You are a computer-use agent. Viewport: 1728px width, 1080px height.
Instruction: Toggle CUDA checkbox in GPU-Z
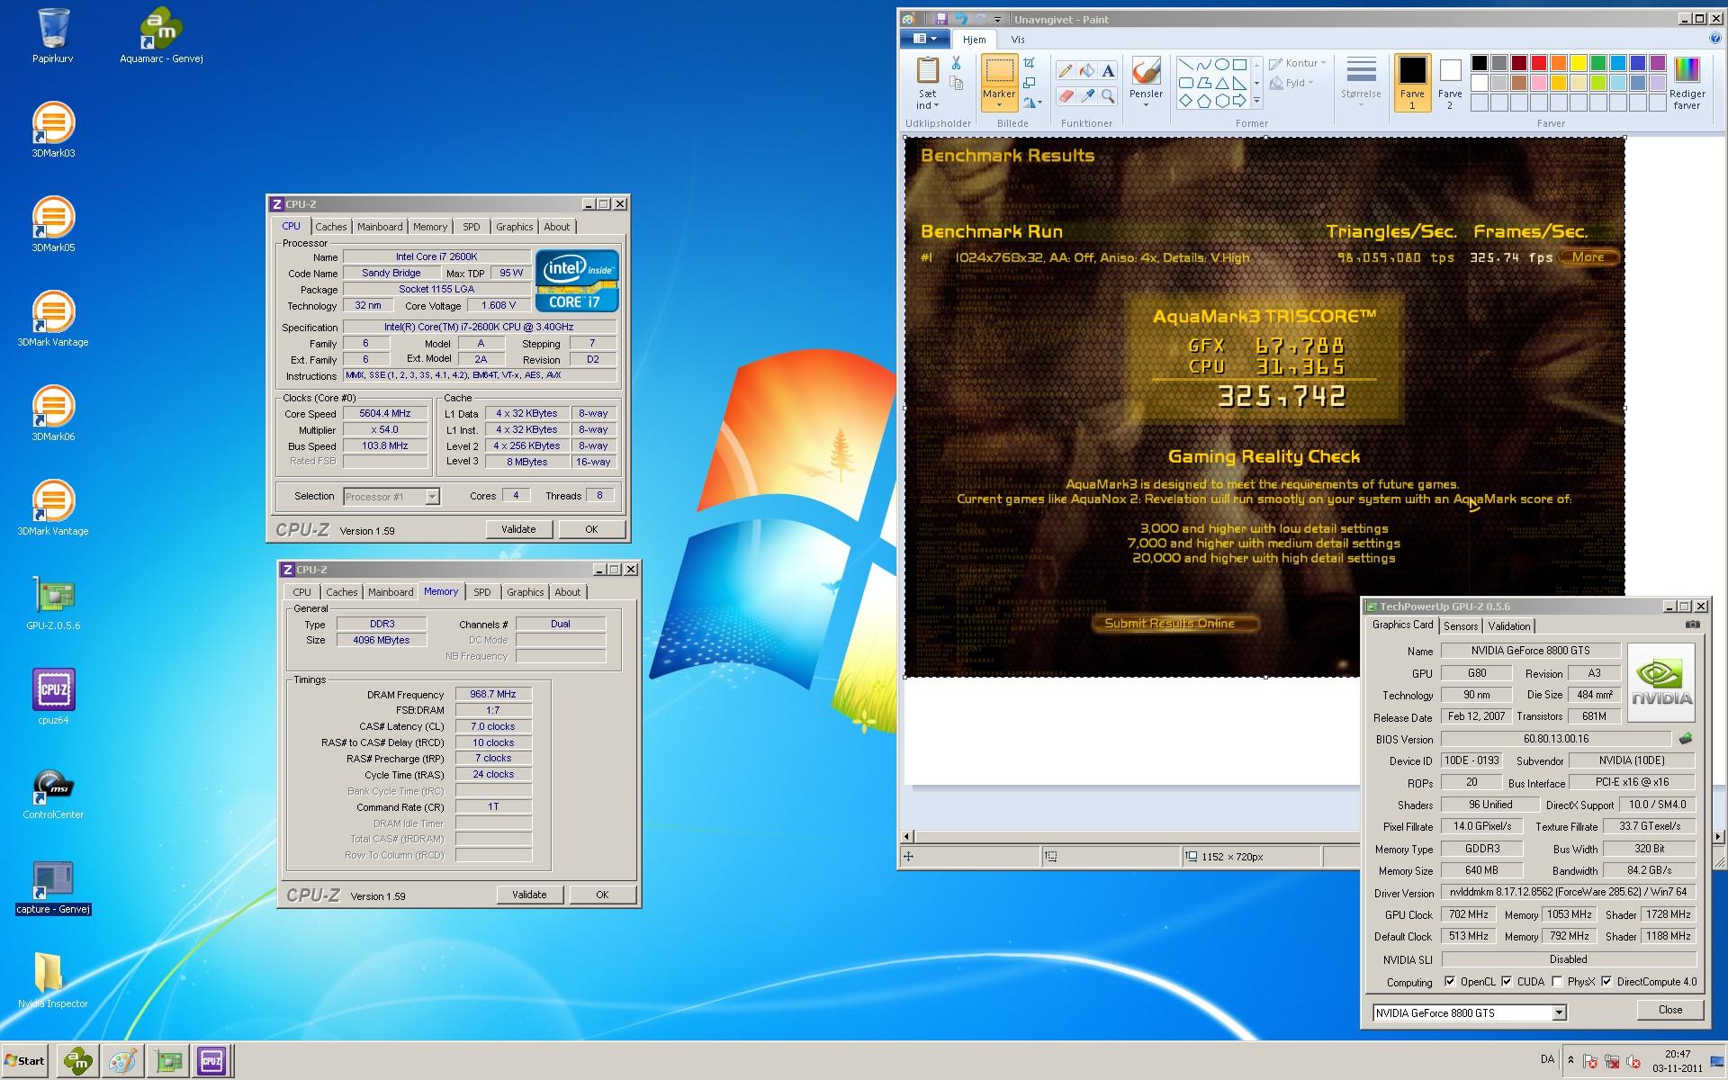point(1507,982)
